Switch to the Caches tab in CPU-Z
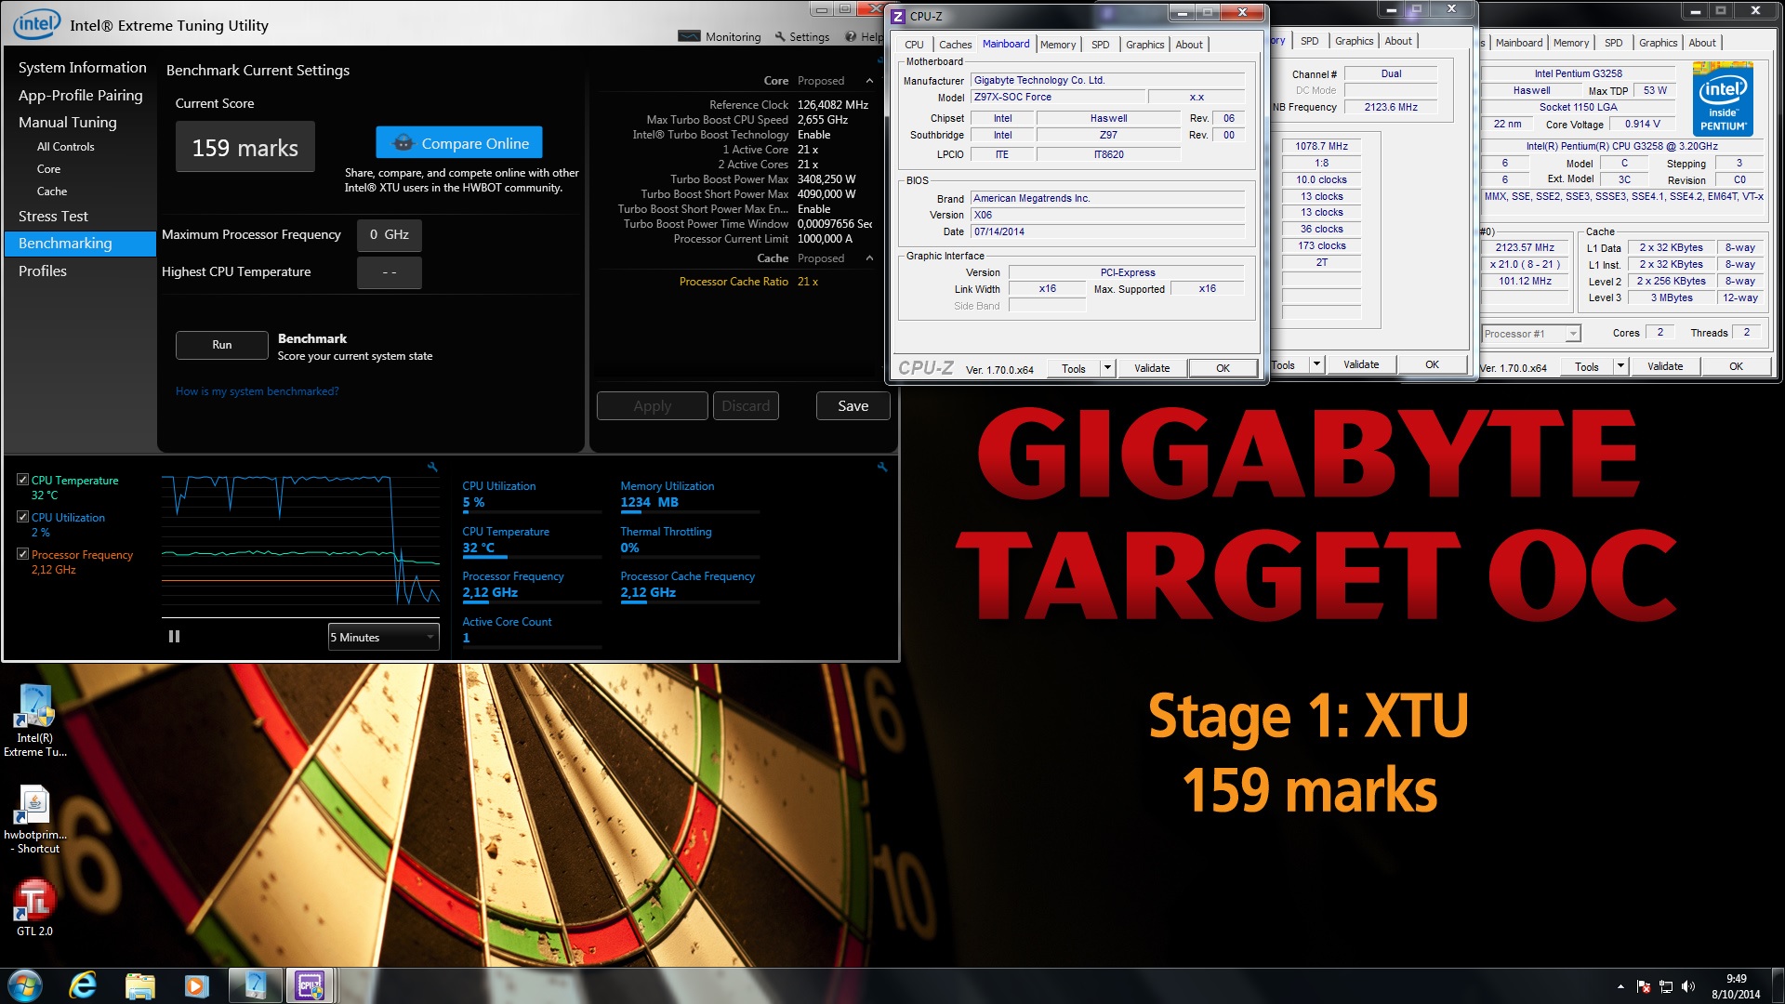 point(955,45)
